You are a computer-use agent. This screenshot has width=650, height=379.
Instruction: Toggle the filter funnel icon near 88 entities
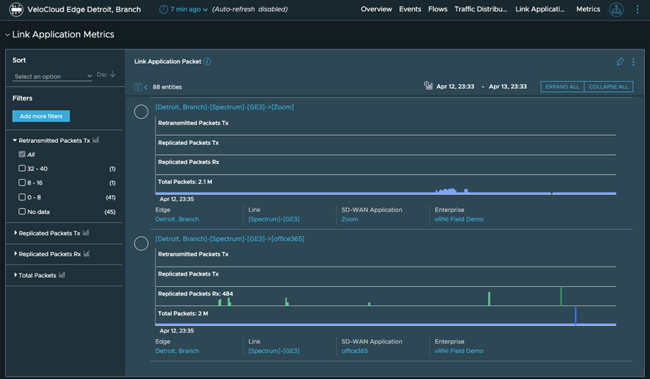pyautogui.click(x=138, y=87)
